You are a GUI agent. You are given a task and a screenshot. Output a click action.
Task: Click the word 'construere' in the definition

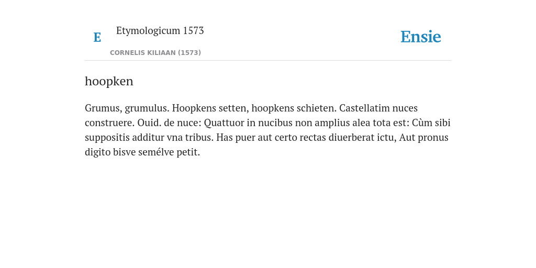tap(110, 122)
